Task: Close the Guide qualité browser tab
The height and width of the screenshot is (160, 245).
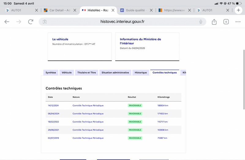Action: pos(151,10)
